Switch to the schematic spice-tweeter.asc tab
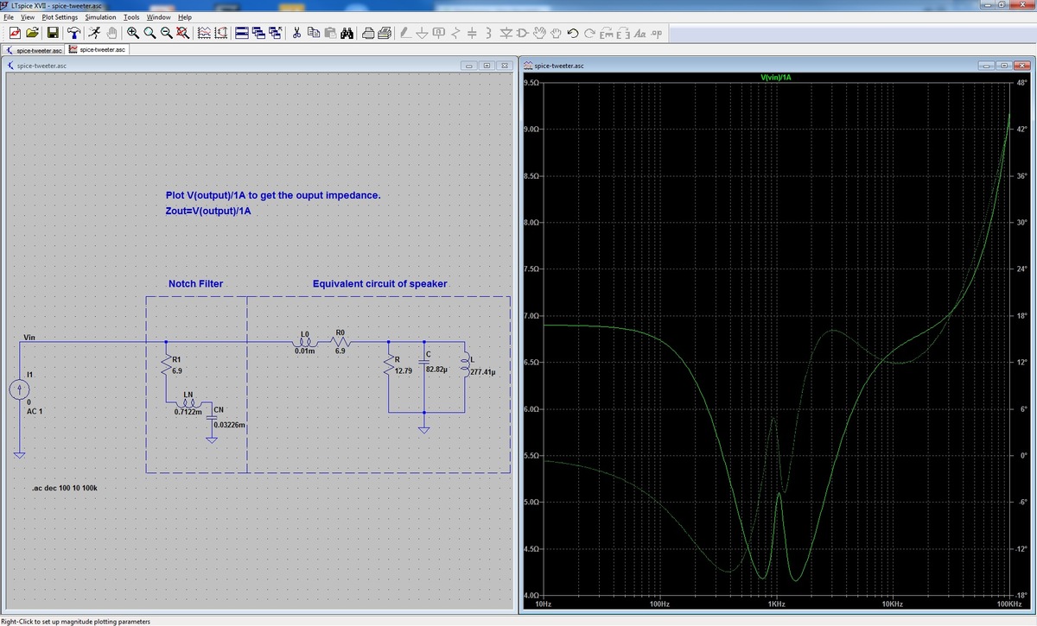Screen dimensions: 1037x626 click(x=34, y=50)
